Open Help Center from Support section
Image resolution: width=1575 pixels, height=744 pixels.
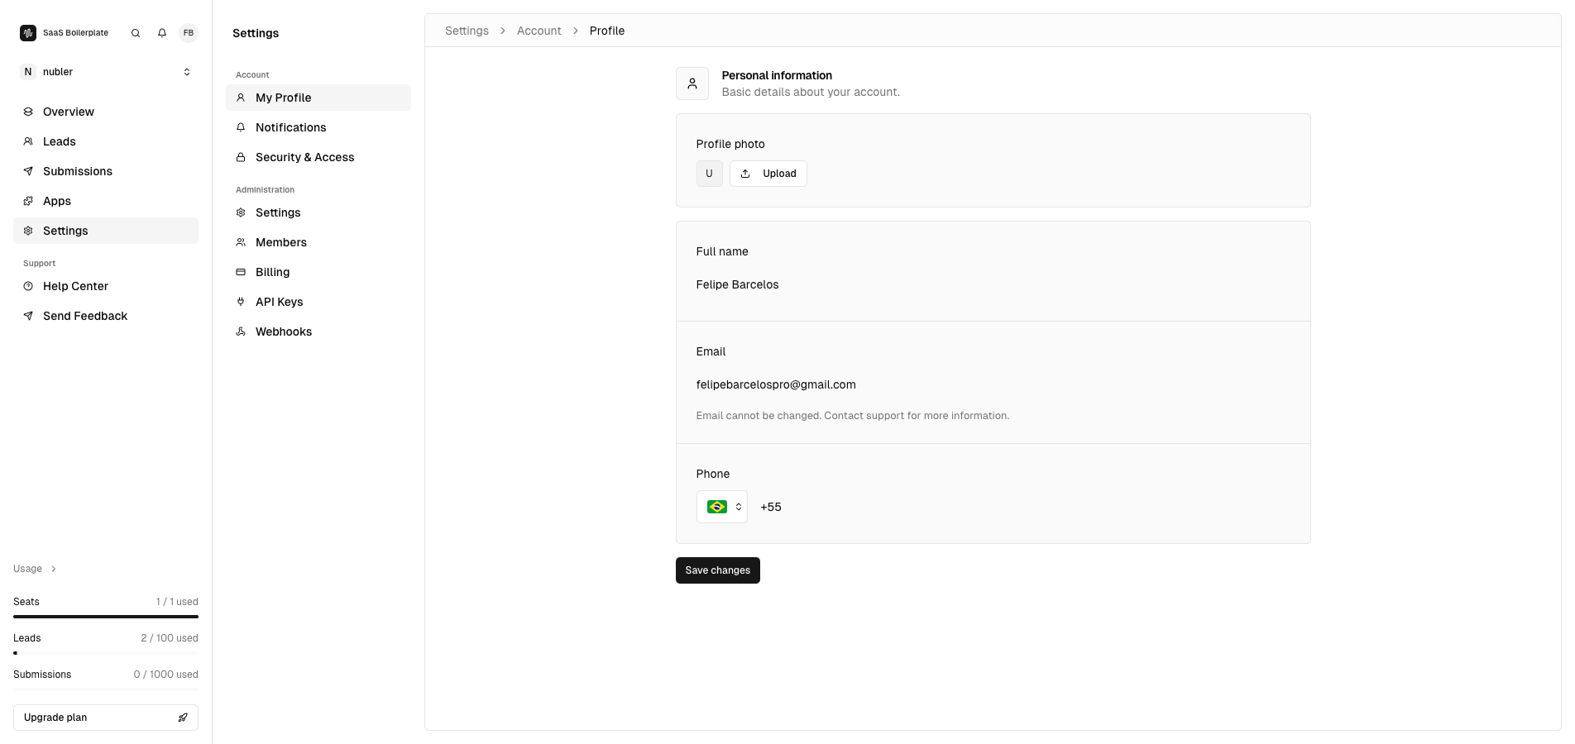click(75, 286)
